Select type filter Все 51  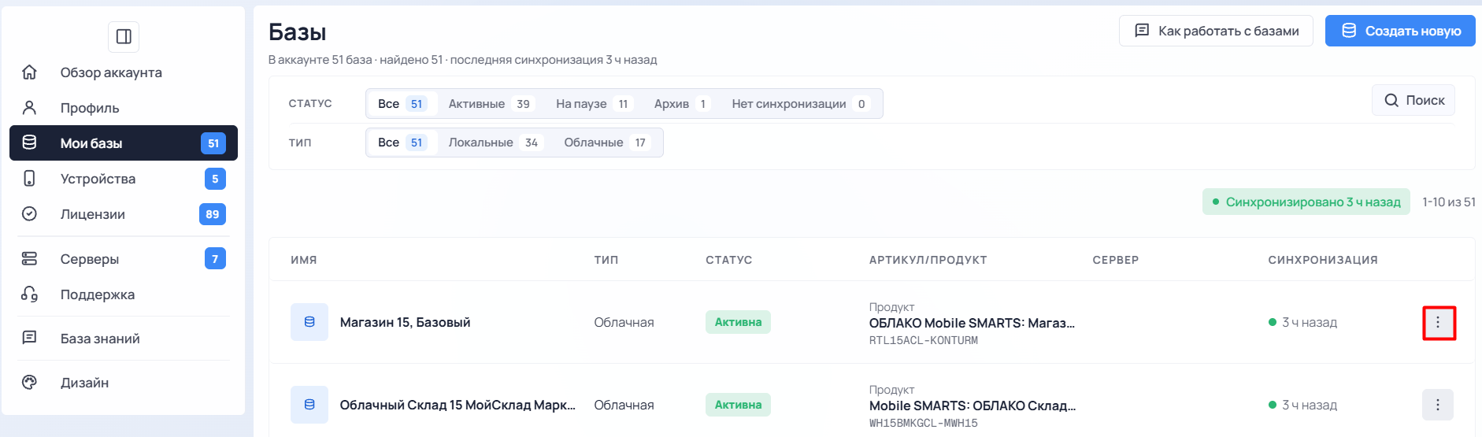pyautogui.click(x=402, y=143)
